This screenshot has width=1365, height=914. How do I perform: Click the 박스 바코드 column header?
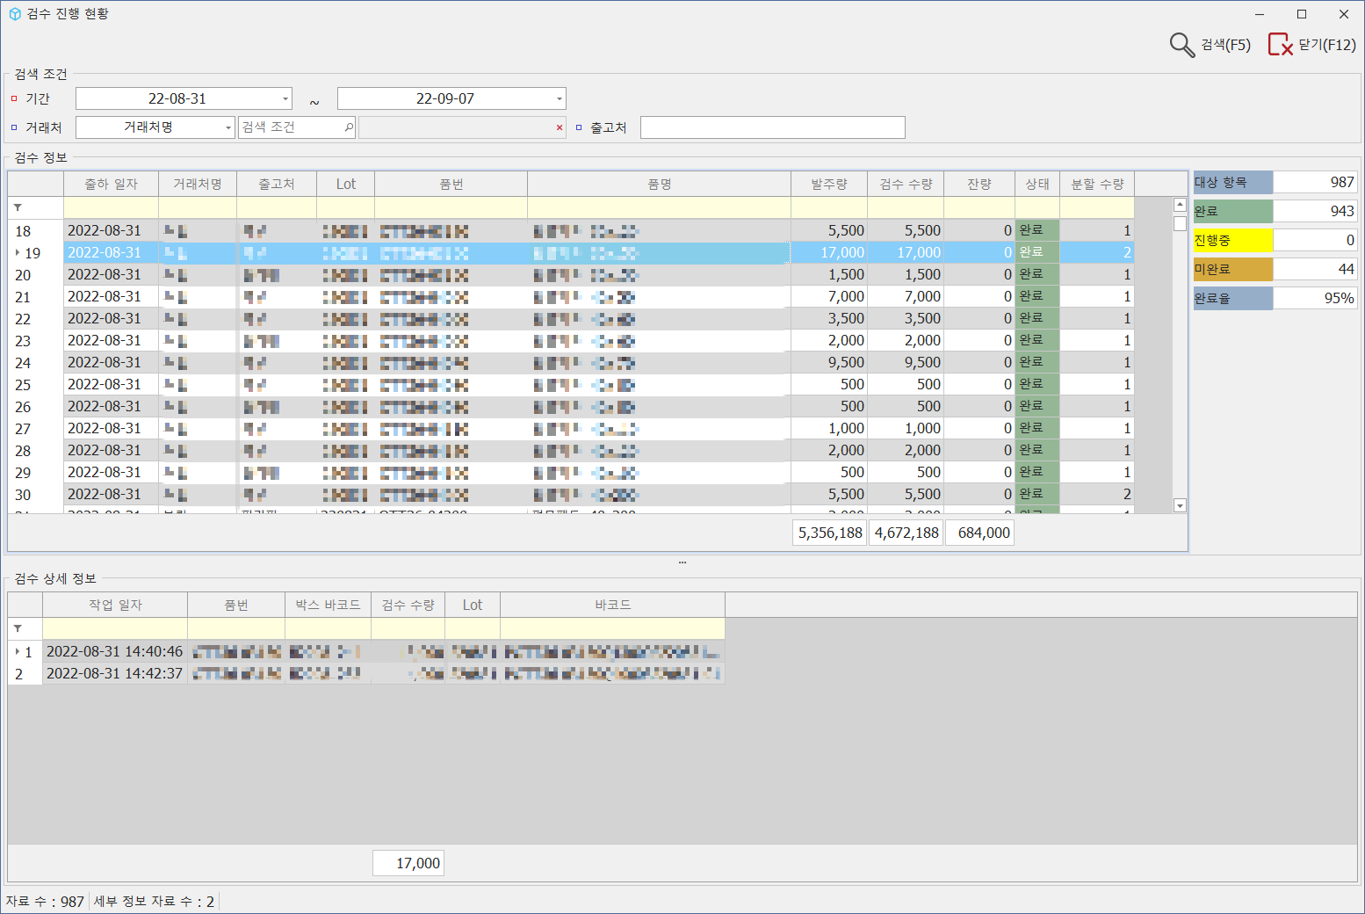click(x=328, y=605)
